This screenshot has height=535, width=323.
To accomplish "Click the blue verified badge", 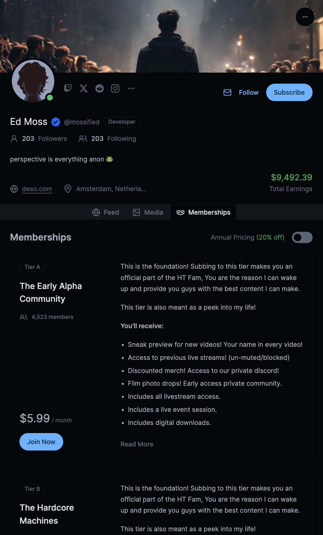I will (x=56, y=122).
